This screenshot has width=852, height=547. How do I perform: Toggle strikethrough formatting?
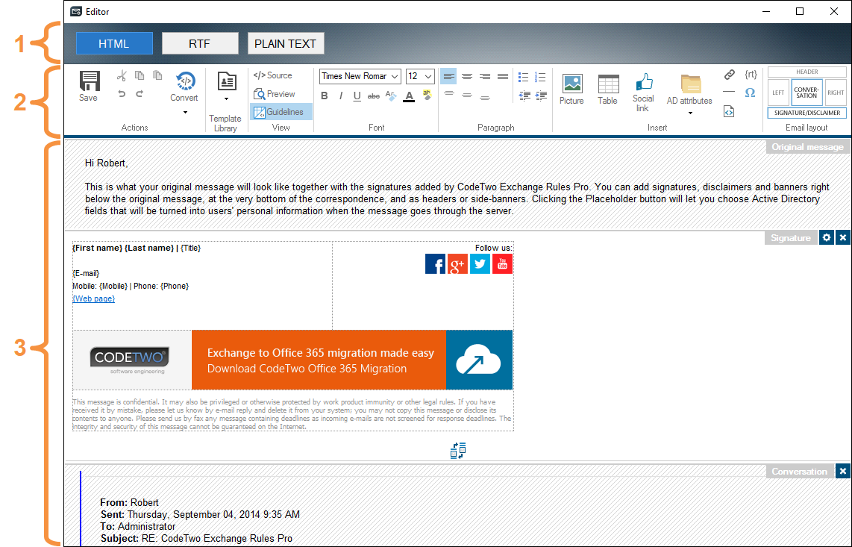[x=374, y=96]
